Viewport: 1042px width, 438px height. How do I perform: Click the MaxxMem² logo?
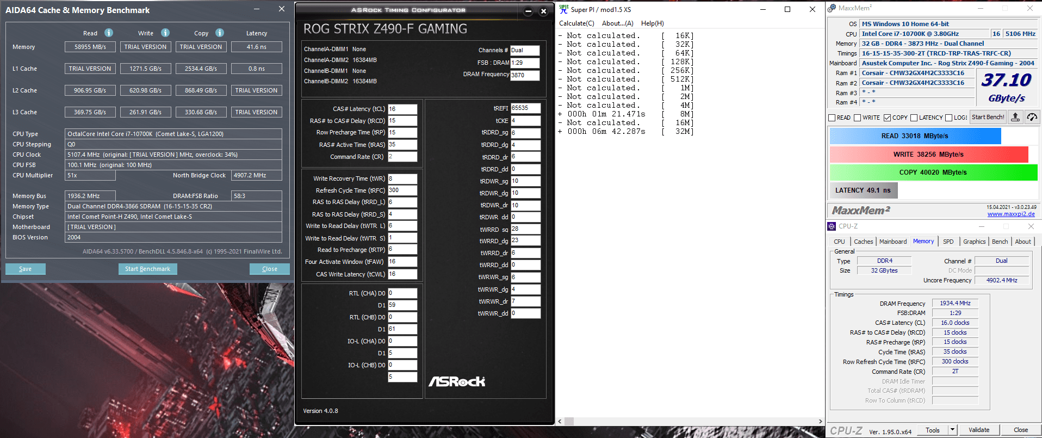click(861, 210)
